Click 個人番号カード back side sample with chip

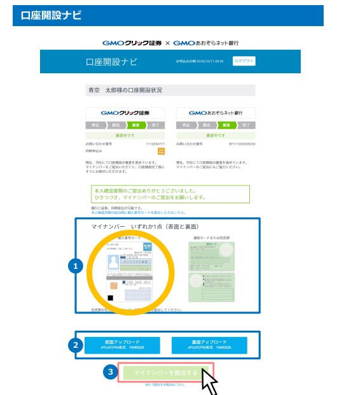point(129,287)
